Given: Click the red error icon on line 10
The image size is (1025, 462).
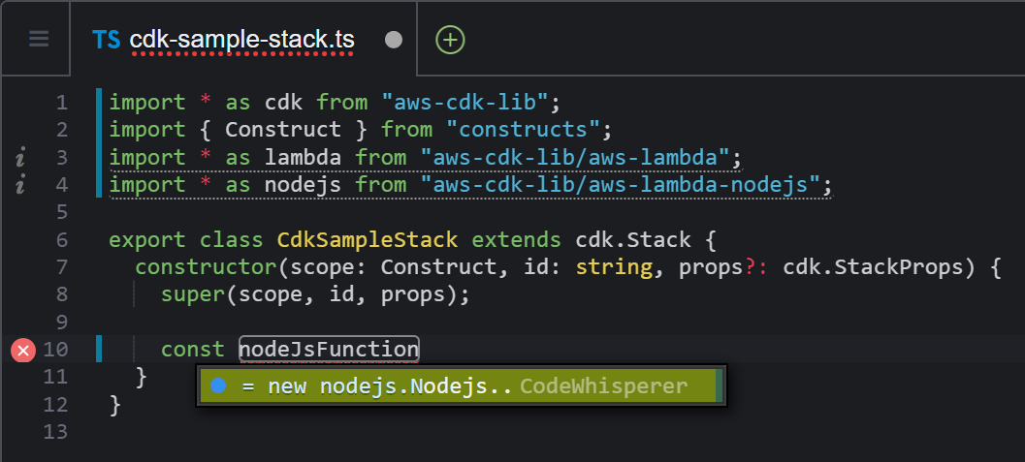Looking at the screenshot, I should 23,351.
